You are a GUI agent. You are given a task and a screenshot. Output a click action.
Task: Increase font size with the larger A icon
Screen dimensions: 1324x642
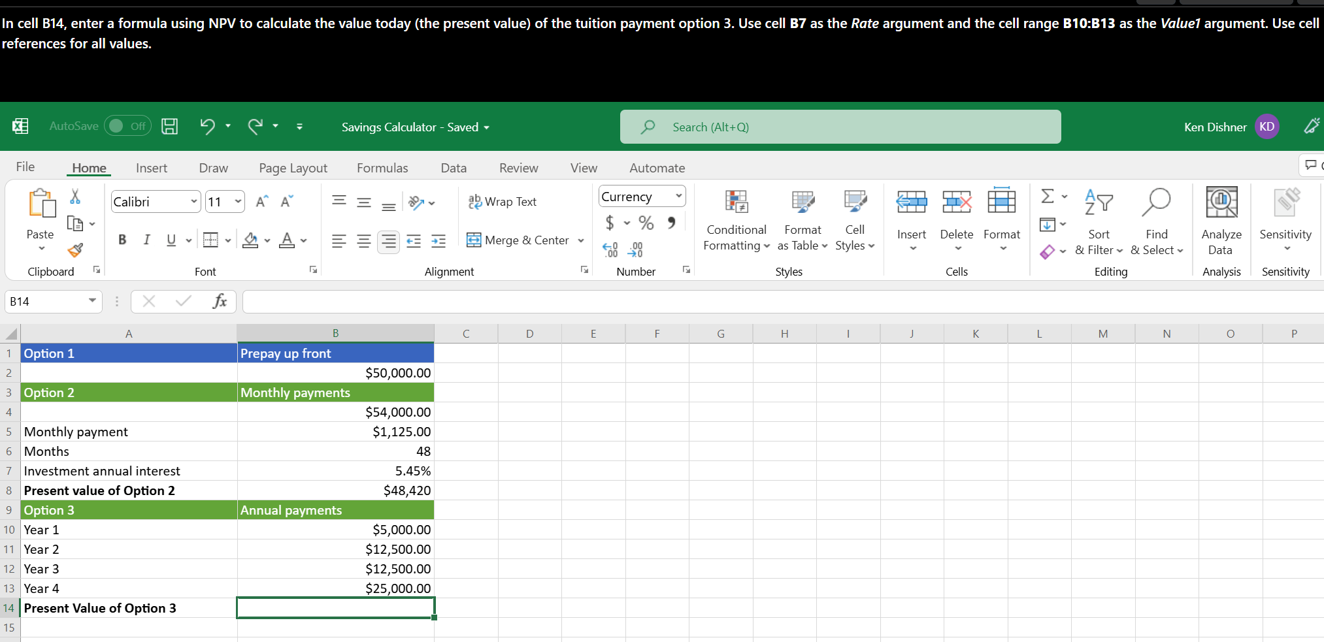click(x=261, y=202)
